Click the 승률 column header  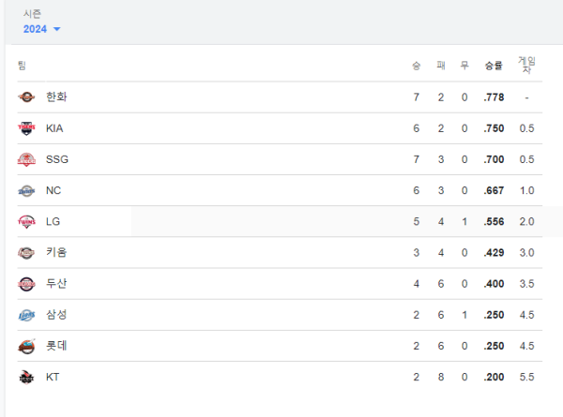494,66
